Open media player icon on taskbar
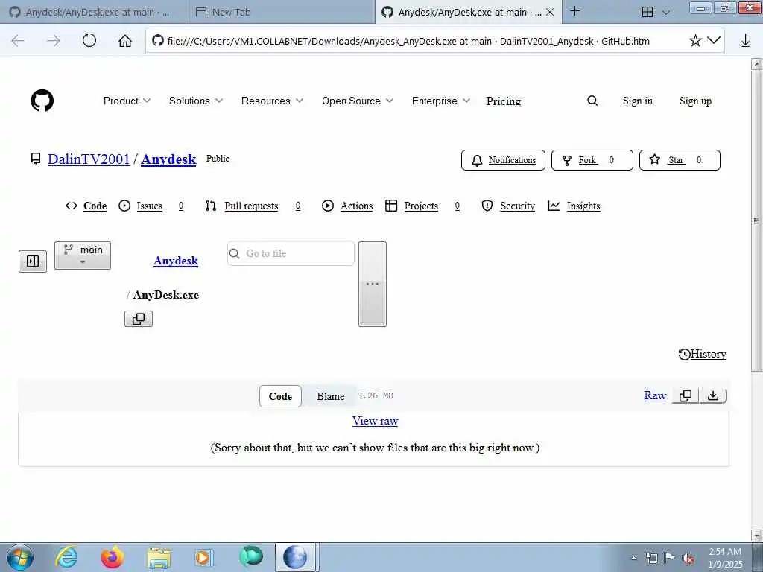This screenshot has height=572, width=763. [203, 557]
